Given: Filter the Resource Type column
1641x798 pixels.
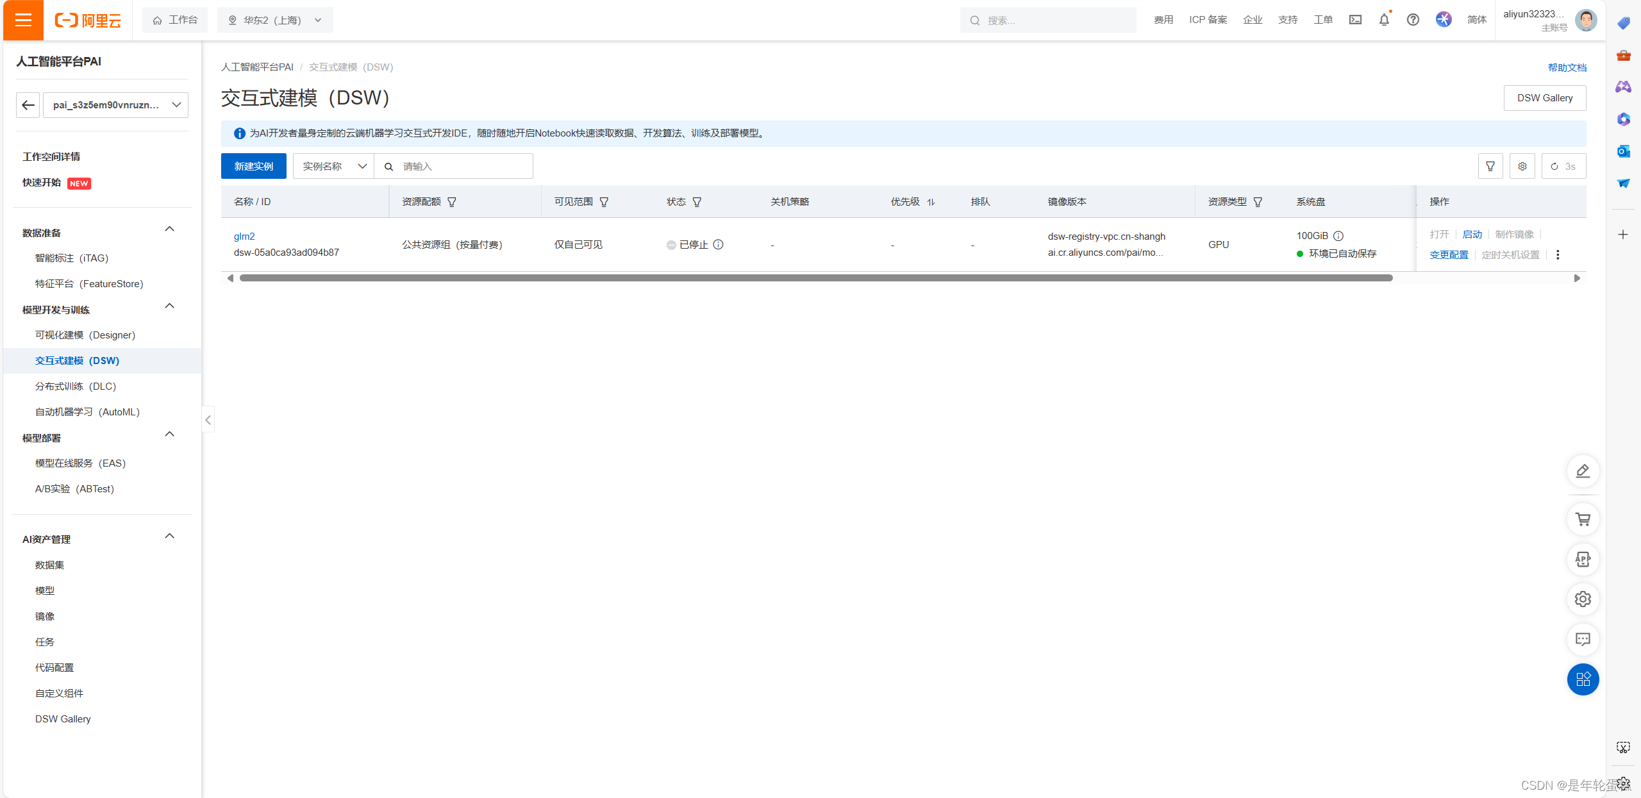Looking at the screenshot, I should tap(1258, 202).
